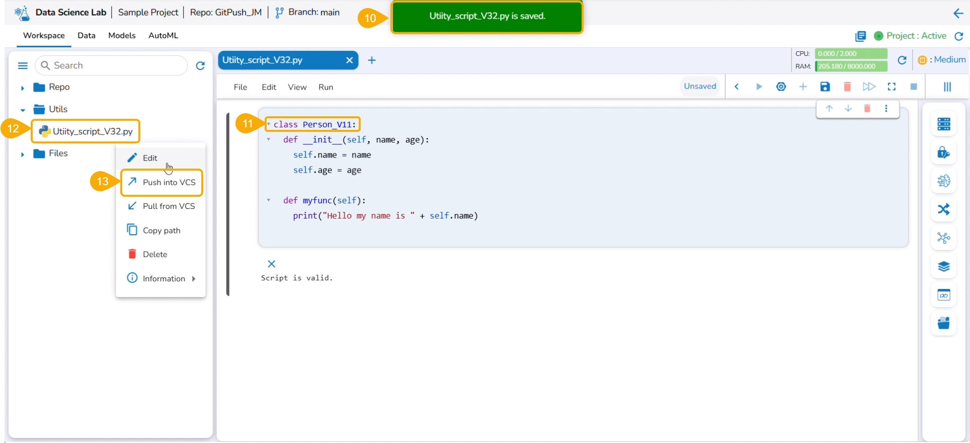Viewport: 970px width, 443px height.
Task: Open cell options three-dot menu
Action: point(886,109)
